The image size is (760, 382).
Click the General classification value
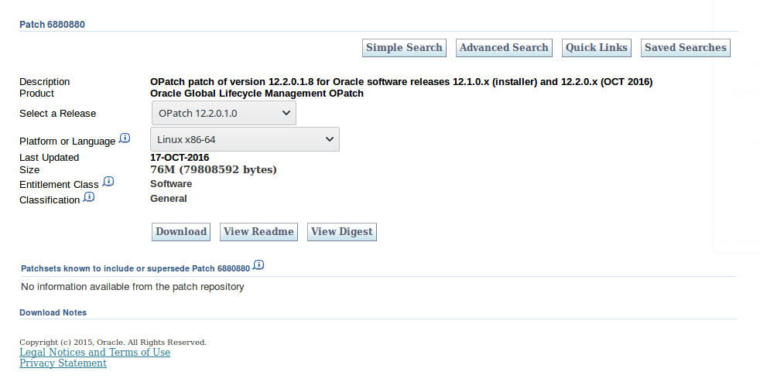coord(169,199)
